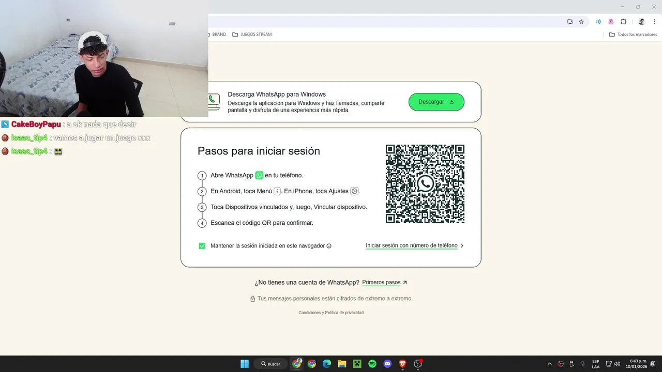Image resolution: width=662 pixels, height=372 pixels.
Task: Open the Windows Start menu
Action: click(245, 364)
